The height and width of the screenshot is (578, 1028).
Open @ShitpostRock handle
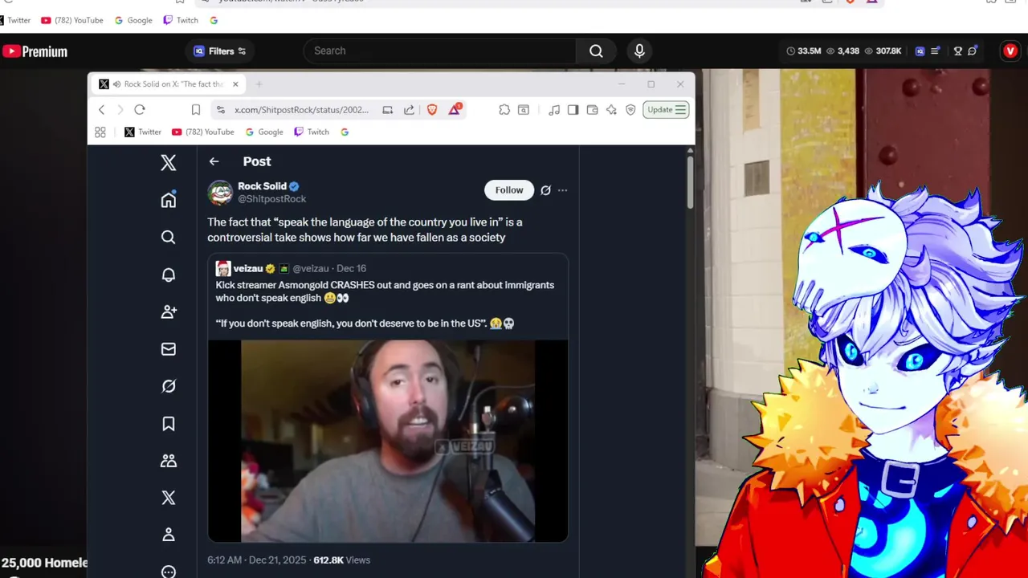tap(271, 199)
